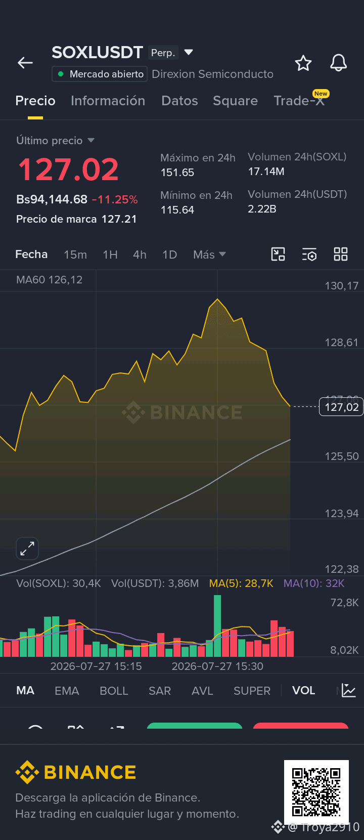Tap the Mercado abierto status badge
The width and height of the screenshot is (364, 840).
click(100, 74)
